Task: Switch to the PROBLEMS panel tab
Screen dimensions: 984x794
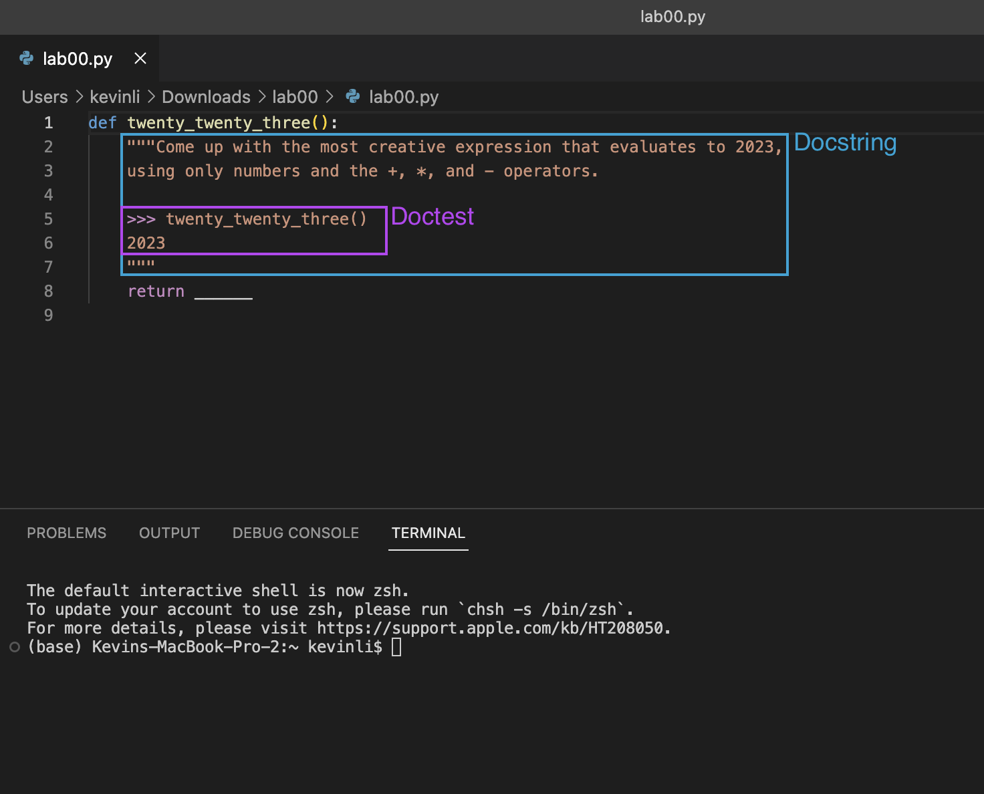Action: [x=66, y=533]
